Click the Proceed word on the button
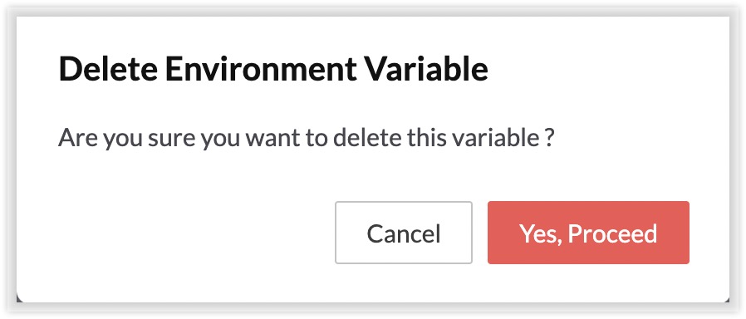This screenshot has height=319, width=746. pos(613,233)
